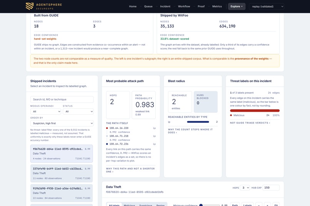Image resolution: width=310 pixels, height=206 pixels.
Task: Open the Explore dropdown menu
Action: (x=237, y=7)
